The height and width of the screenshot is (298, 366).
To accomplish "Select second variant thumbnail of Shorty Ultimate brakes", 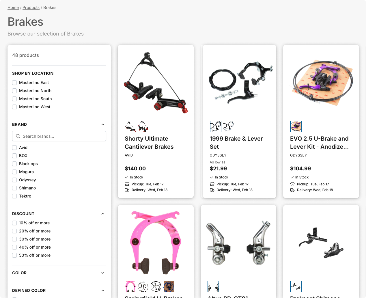I will point(143,126).
